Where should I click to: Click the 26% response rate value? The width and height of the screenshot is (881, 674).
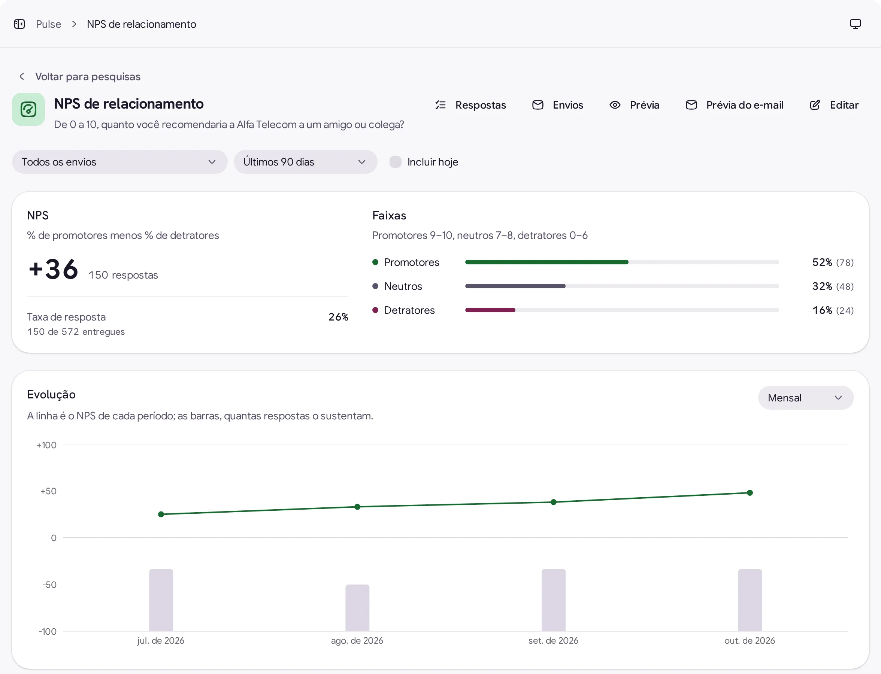pos(338,317)
